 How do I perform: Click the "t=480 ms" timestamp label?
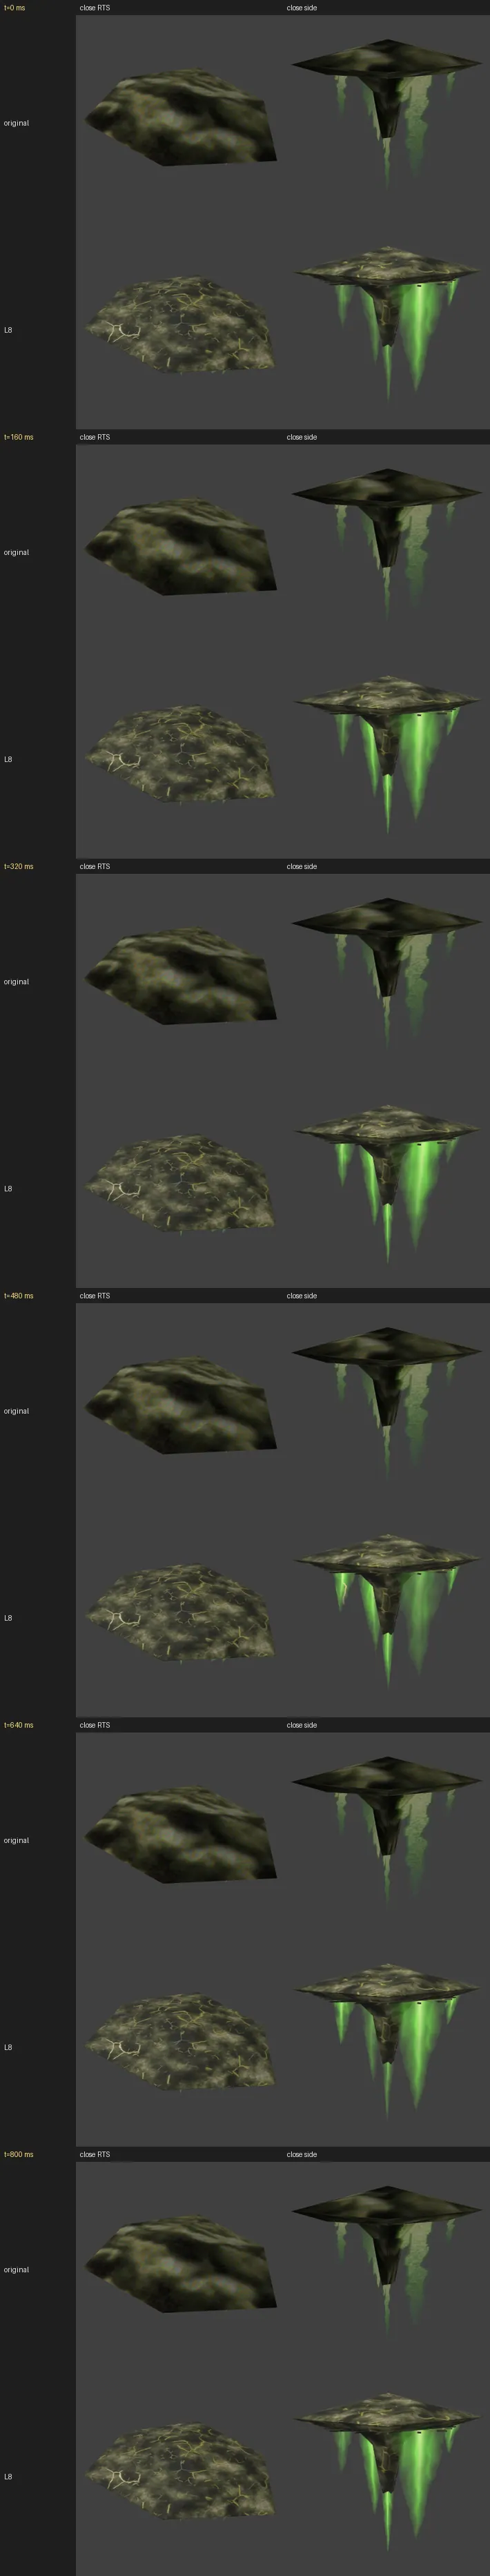(x=18, y=1295)
